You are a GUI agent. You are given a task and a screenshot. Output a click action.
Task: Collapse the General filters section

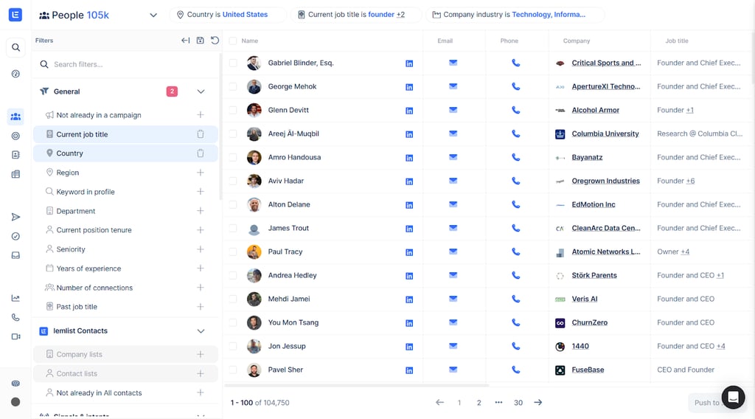point(201,91)
